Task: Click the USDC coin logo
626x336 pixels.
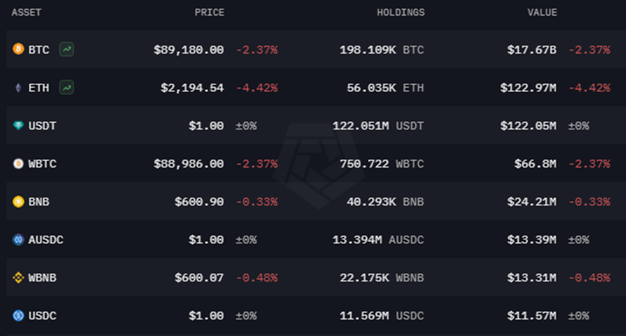Action: point(18,315)
